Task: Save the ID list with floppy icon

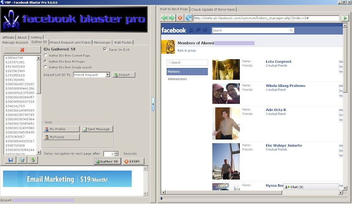Action: click(x=11, y=160)
